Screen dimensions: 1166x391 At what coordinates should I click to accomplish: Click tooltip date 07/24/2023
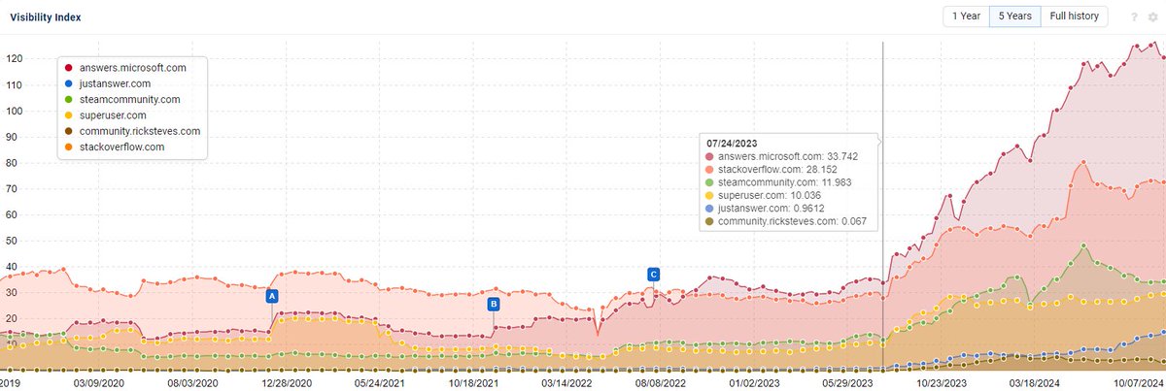point(734,142)
